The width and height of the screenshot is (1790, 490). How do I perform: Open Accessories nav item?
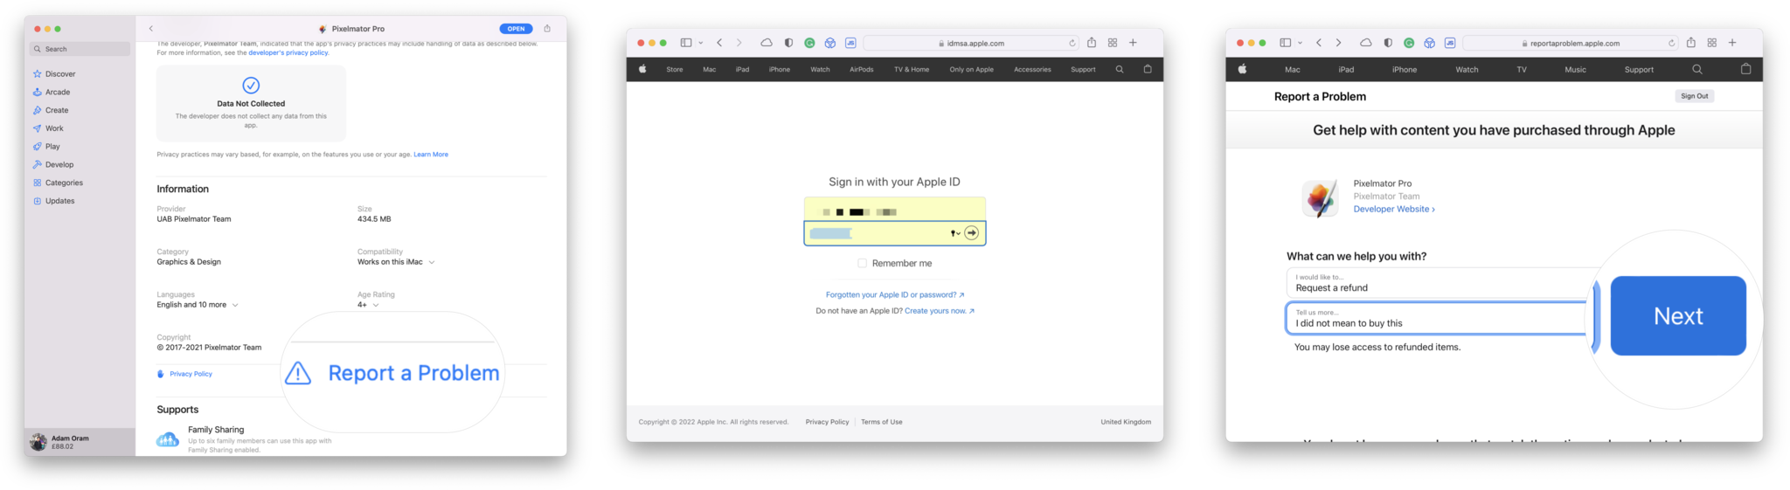point(1032,69)
